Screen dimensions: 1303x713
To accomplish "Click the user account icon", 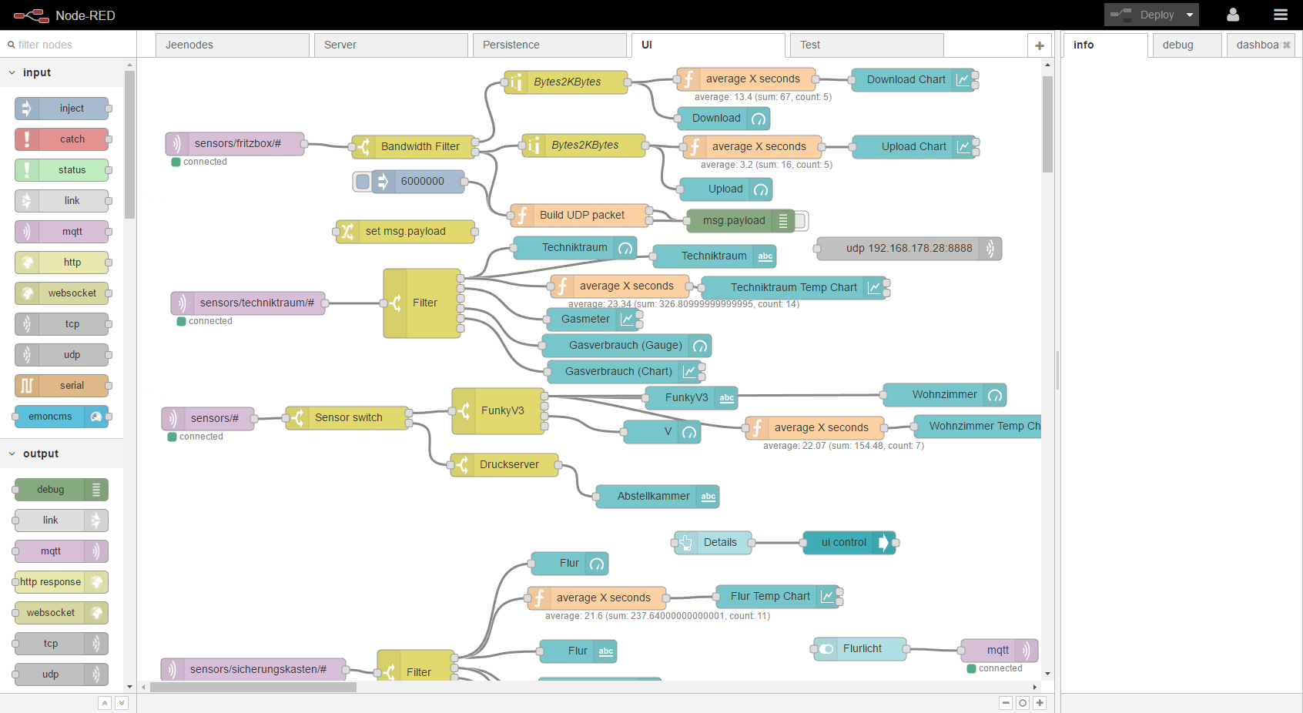I will click(1232, 15).
